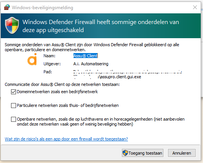Image resolution: width=203 pixels, height=163 pixels.
Task: Tick the Openbare netwerken checkbox
Action: (13, 119)
